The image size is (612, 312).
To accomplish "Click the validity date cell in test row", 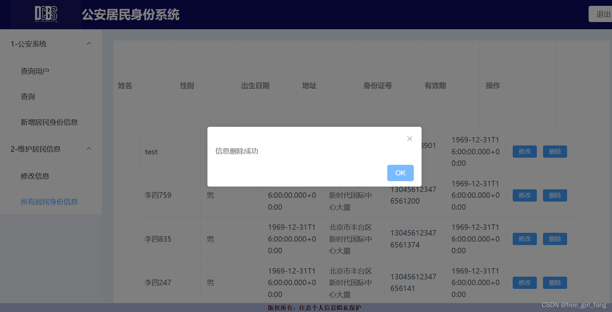I will click(x=476, y=152).
